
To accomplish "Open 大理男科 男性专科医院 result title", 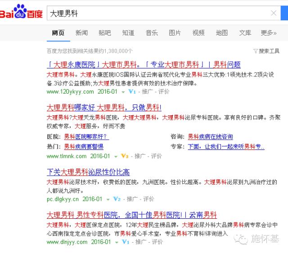I will pos(132,215).
